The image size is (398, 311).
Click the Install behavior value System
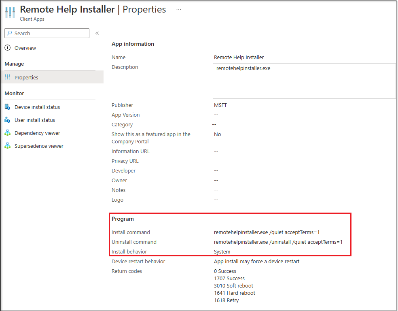pos(222,252)
